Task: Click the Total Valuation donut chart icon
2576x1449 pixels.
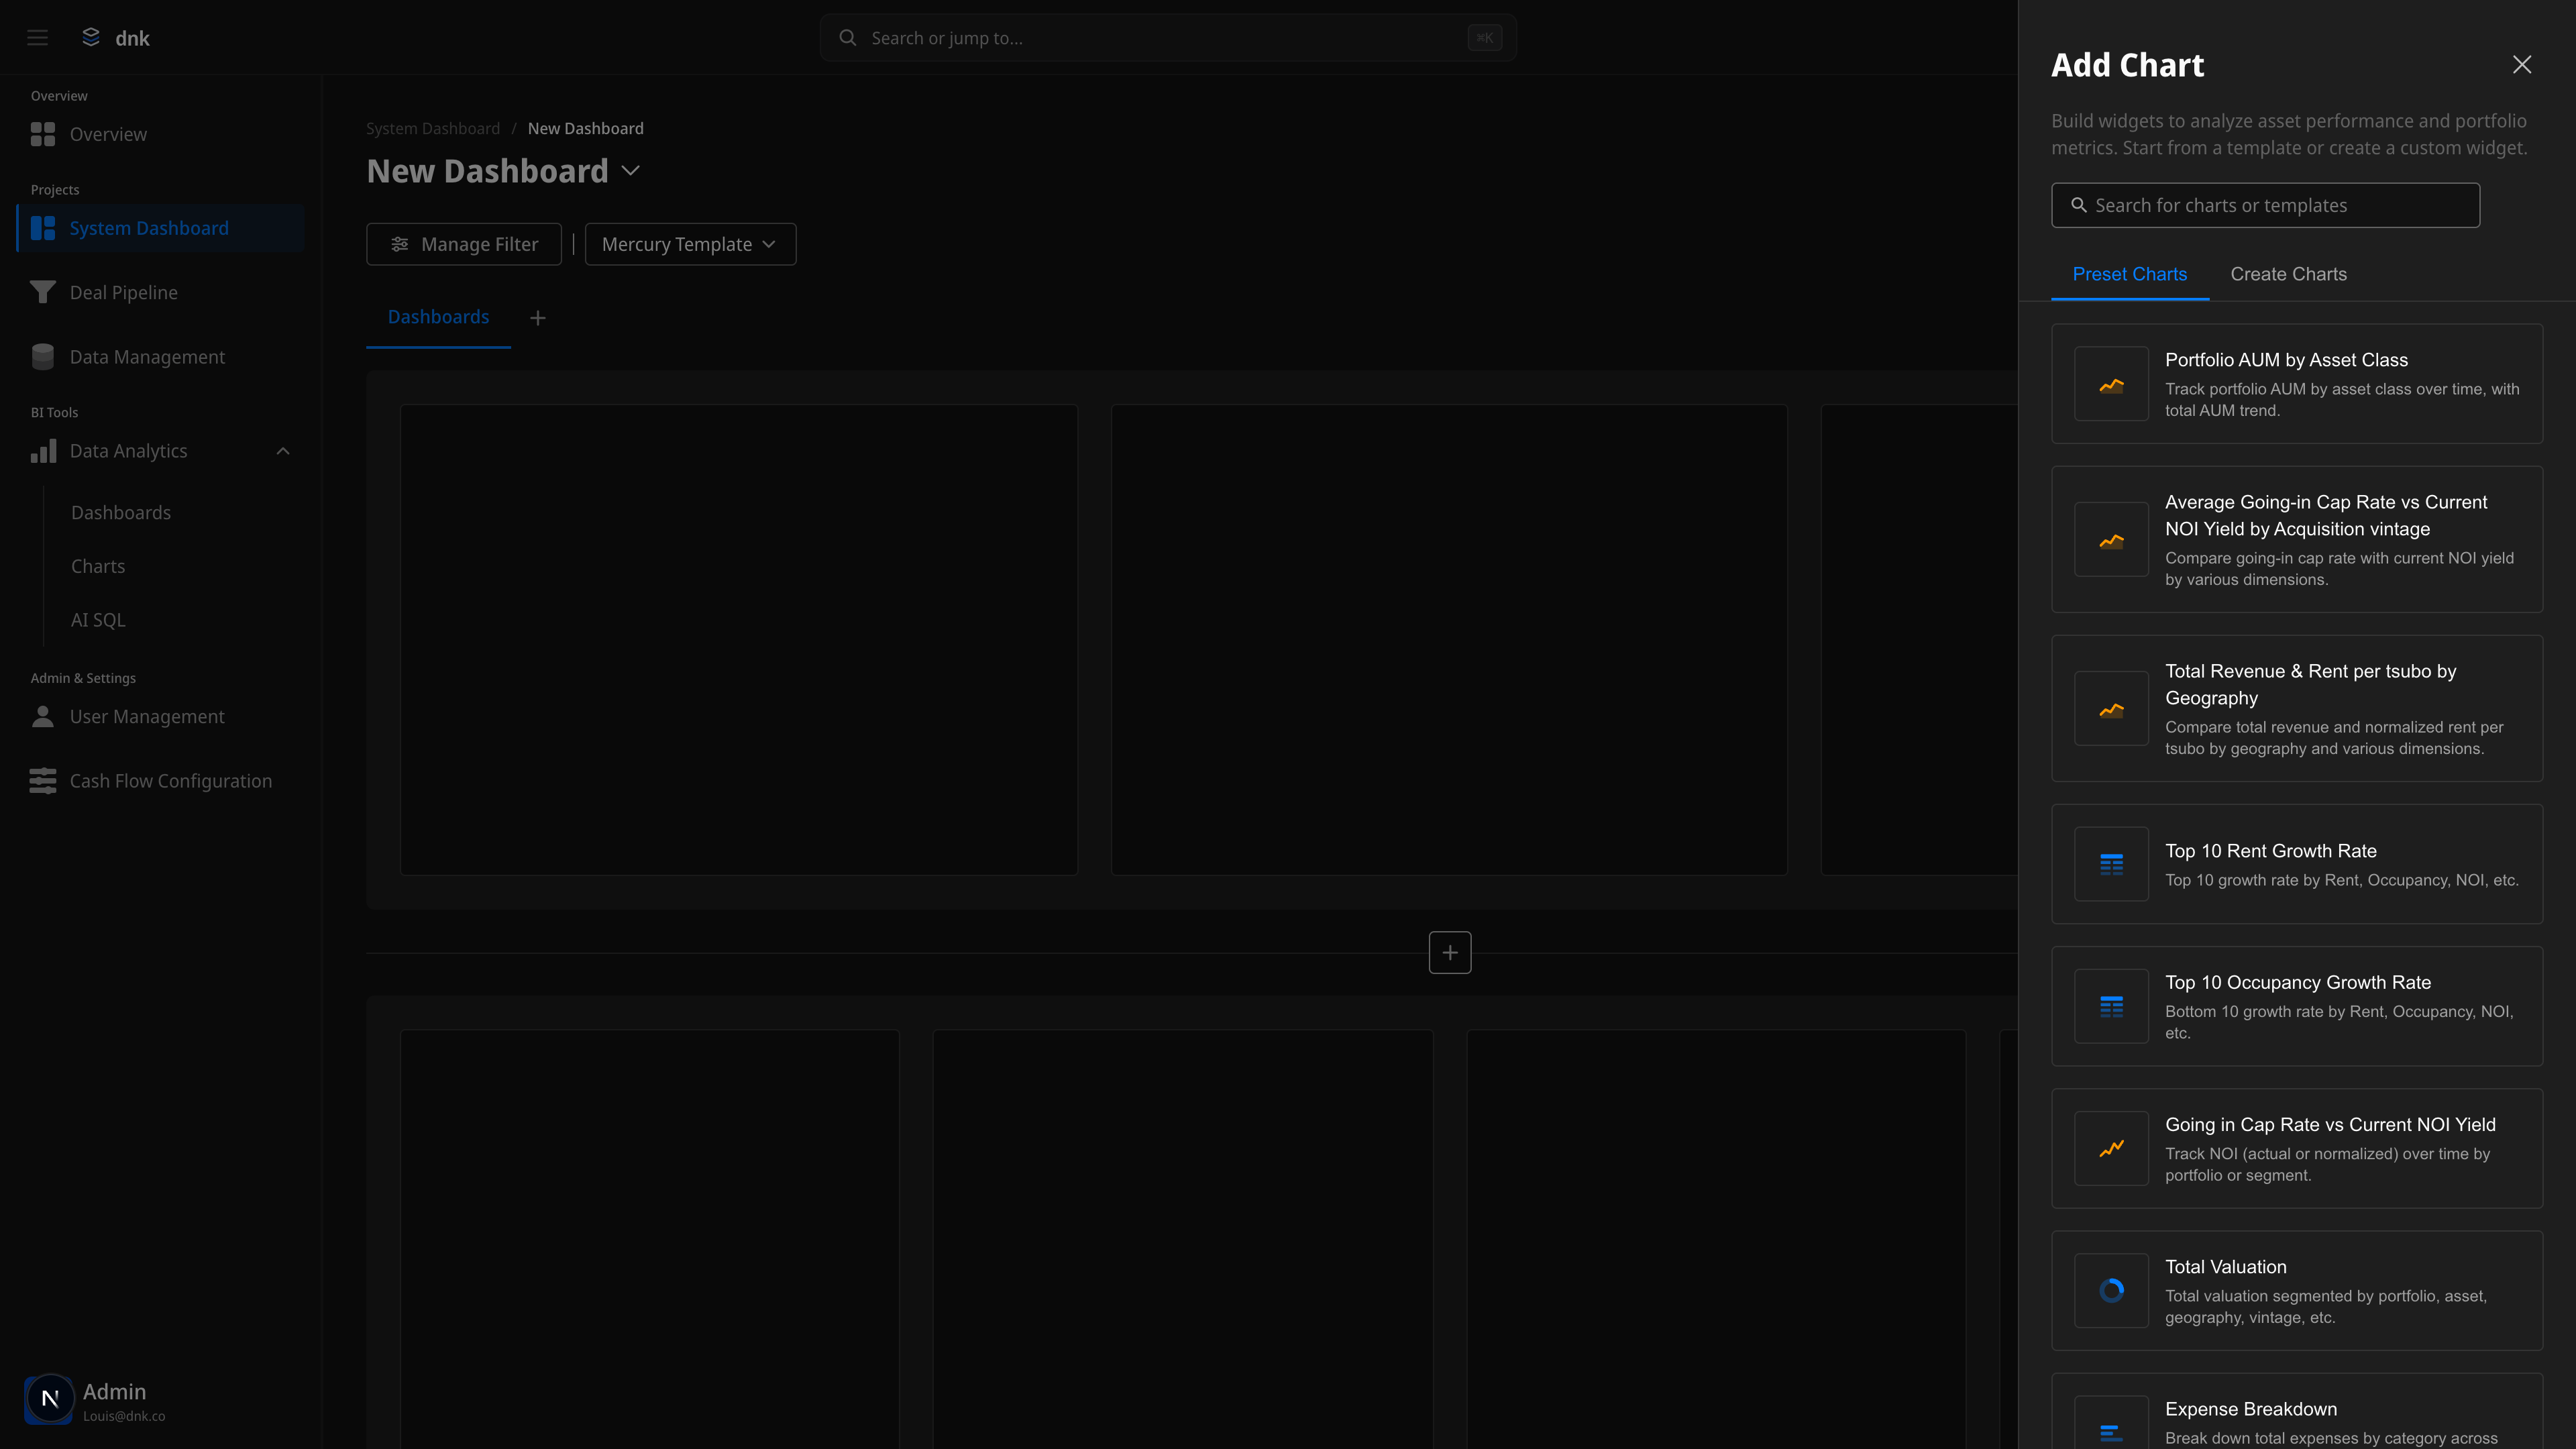Action: pyautogui.click(x=2111, y=1291)
